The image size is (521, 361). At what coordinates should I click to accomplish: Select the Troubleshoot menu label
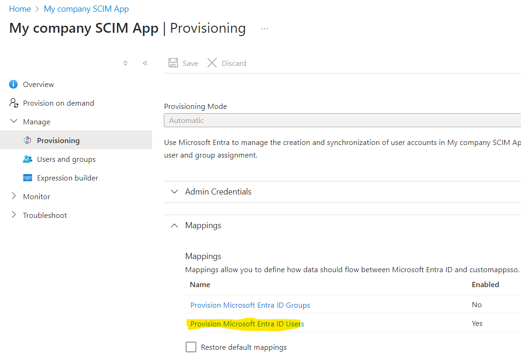[x=45, y=216]
